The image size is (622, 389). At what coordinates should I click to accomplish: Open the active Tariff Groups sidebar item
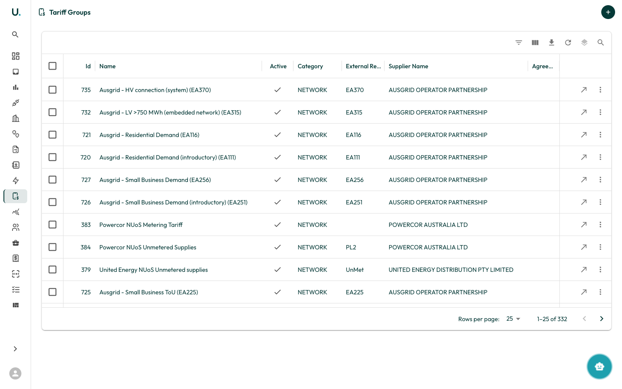[16, 196]
